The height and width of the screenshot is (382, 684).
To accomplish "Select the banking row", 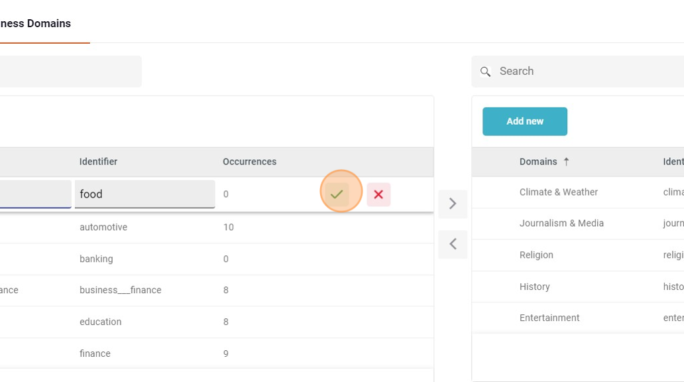I will point(96,259).
